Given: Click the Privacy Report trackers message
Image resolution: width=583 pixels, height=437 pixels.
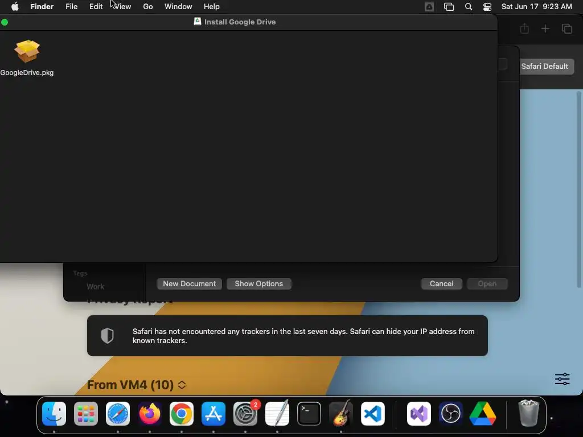Looking at the screenshot, I should [x=303, y=336].
